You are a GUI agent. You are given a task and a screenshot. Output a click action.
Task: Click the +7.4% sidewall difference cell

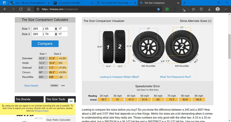click(x=63, y=68)
